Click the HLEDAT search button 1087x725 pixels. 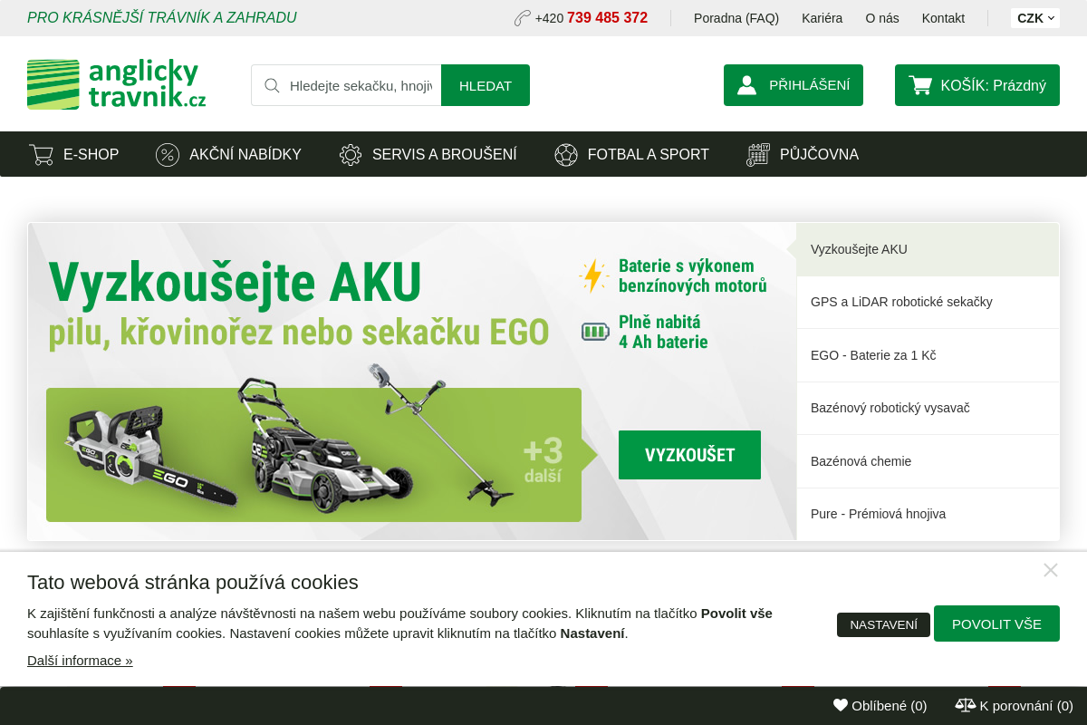coord(486,85)
